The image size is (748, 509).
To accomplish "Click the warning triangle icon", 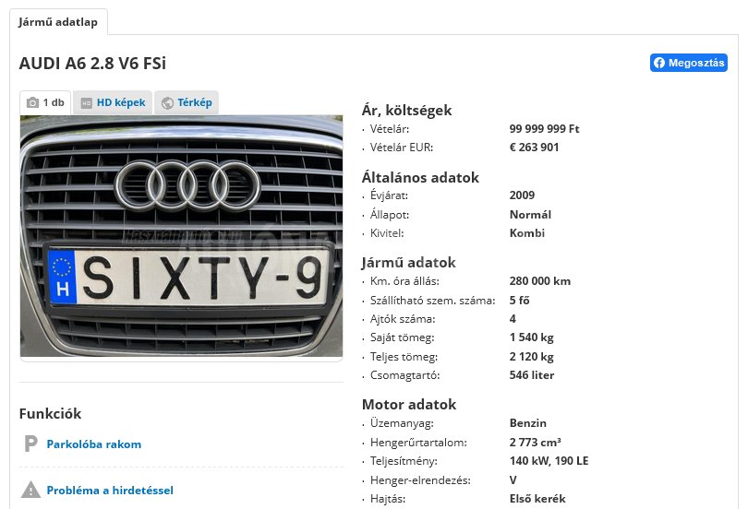I will 30,490.
